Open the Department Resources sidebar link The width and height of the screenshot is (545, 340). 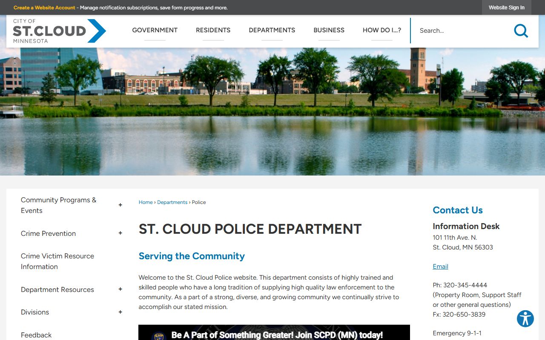pyautogui.click(x=57, y=289)
